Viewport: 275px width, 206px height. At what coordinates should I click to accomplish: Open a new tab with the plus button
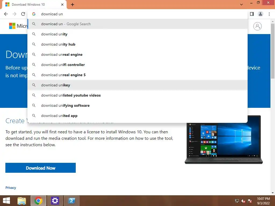pos(73,5)
